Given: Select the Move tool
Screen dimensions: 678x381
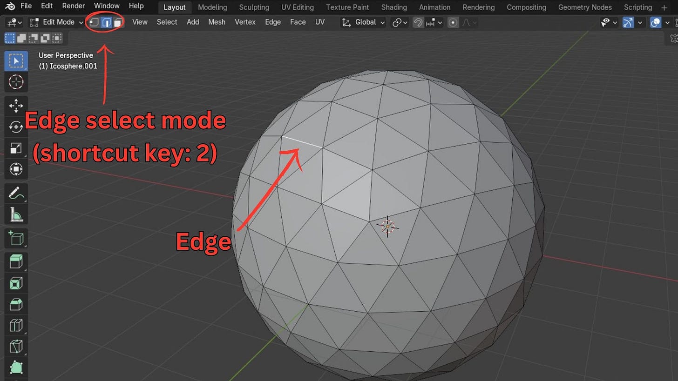Looking at the screenshot, I should (x=16, y=106).
